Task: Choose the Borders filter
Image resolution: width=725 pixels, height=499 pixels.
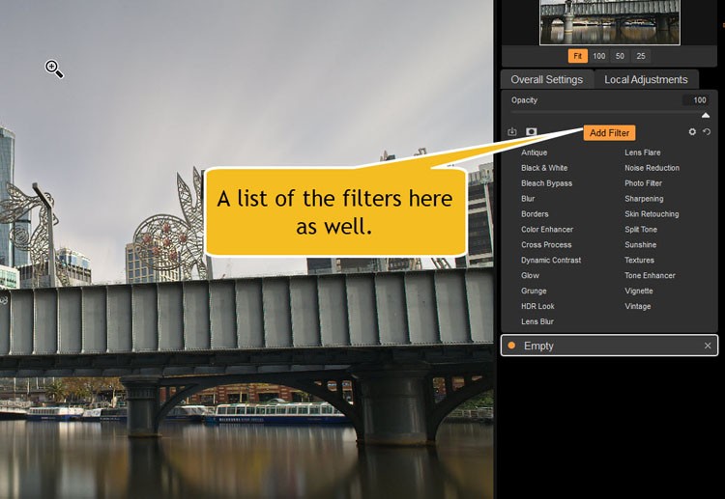Action: click(x=535, y=214)
